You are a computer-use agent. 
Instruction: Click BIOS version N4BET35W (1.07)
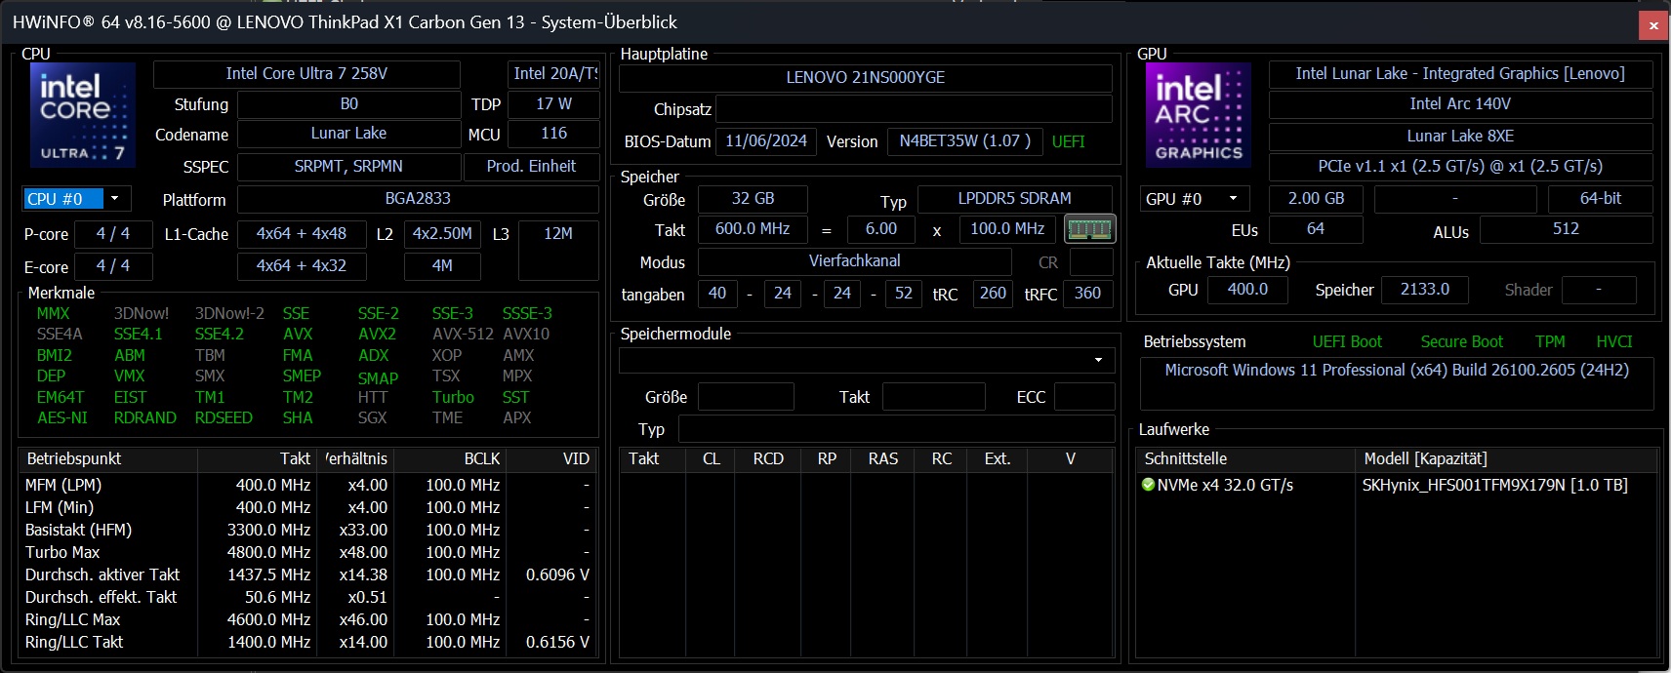tap(965, 141)
